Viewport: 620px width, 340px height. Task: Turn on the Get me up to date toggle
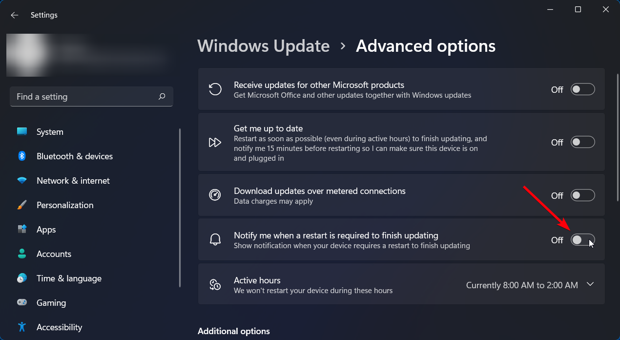coord(583,142)
